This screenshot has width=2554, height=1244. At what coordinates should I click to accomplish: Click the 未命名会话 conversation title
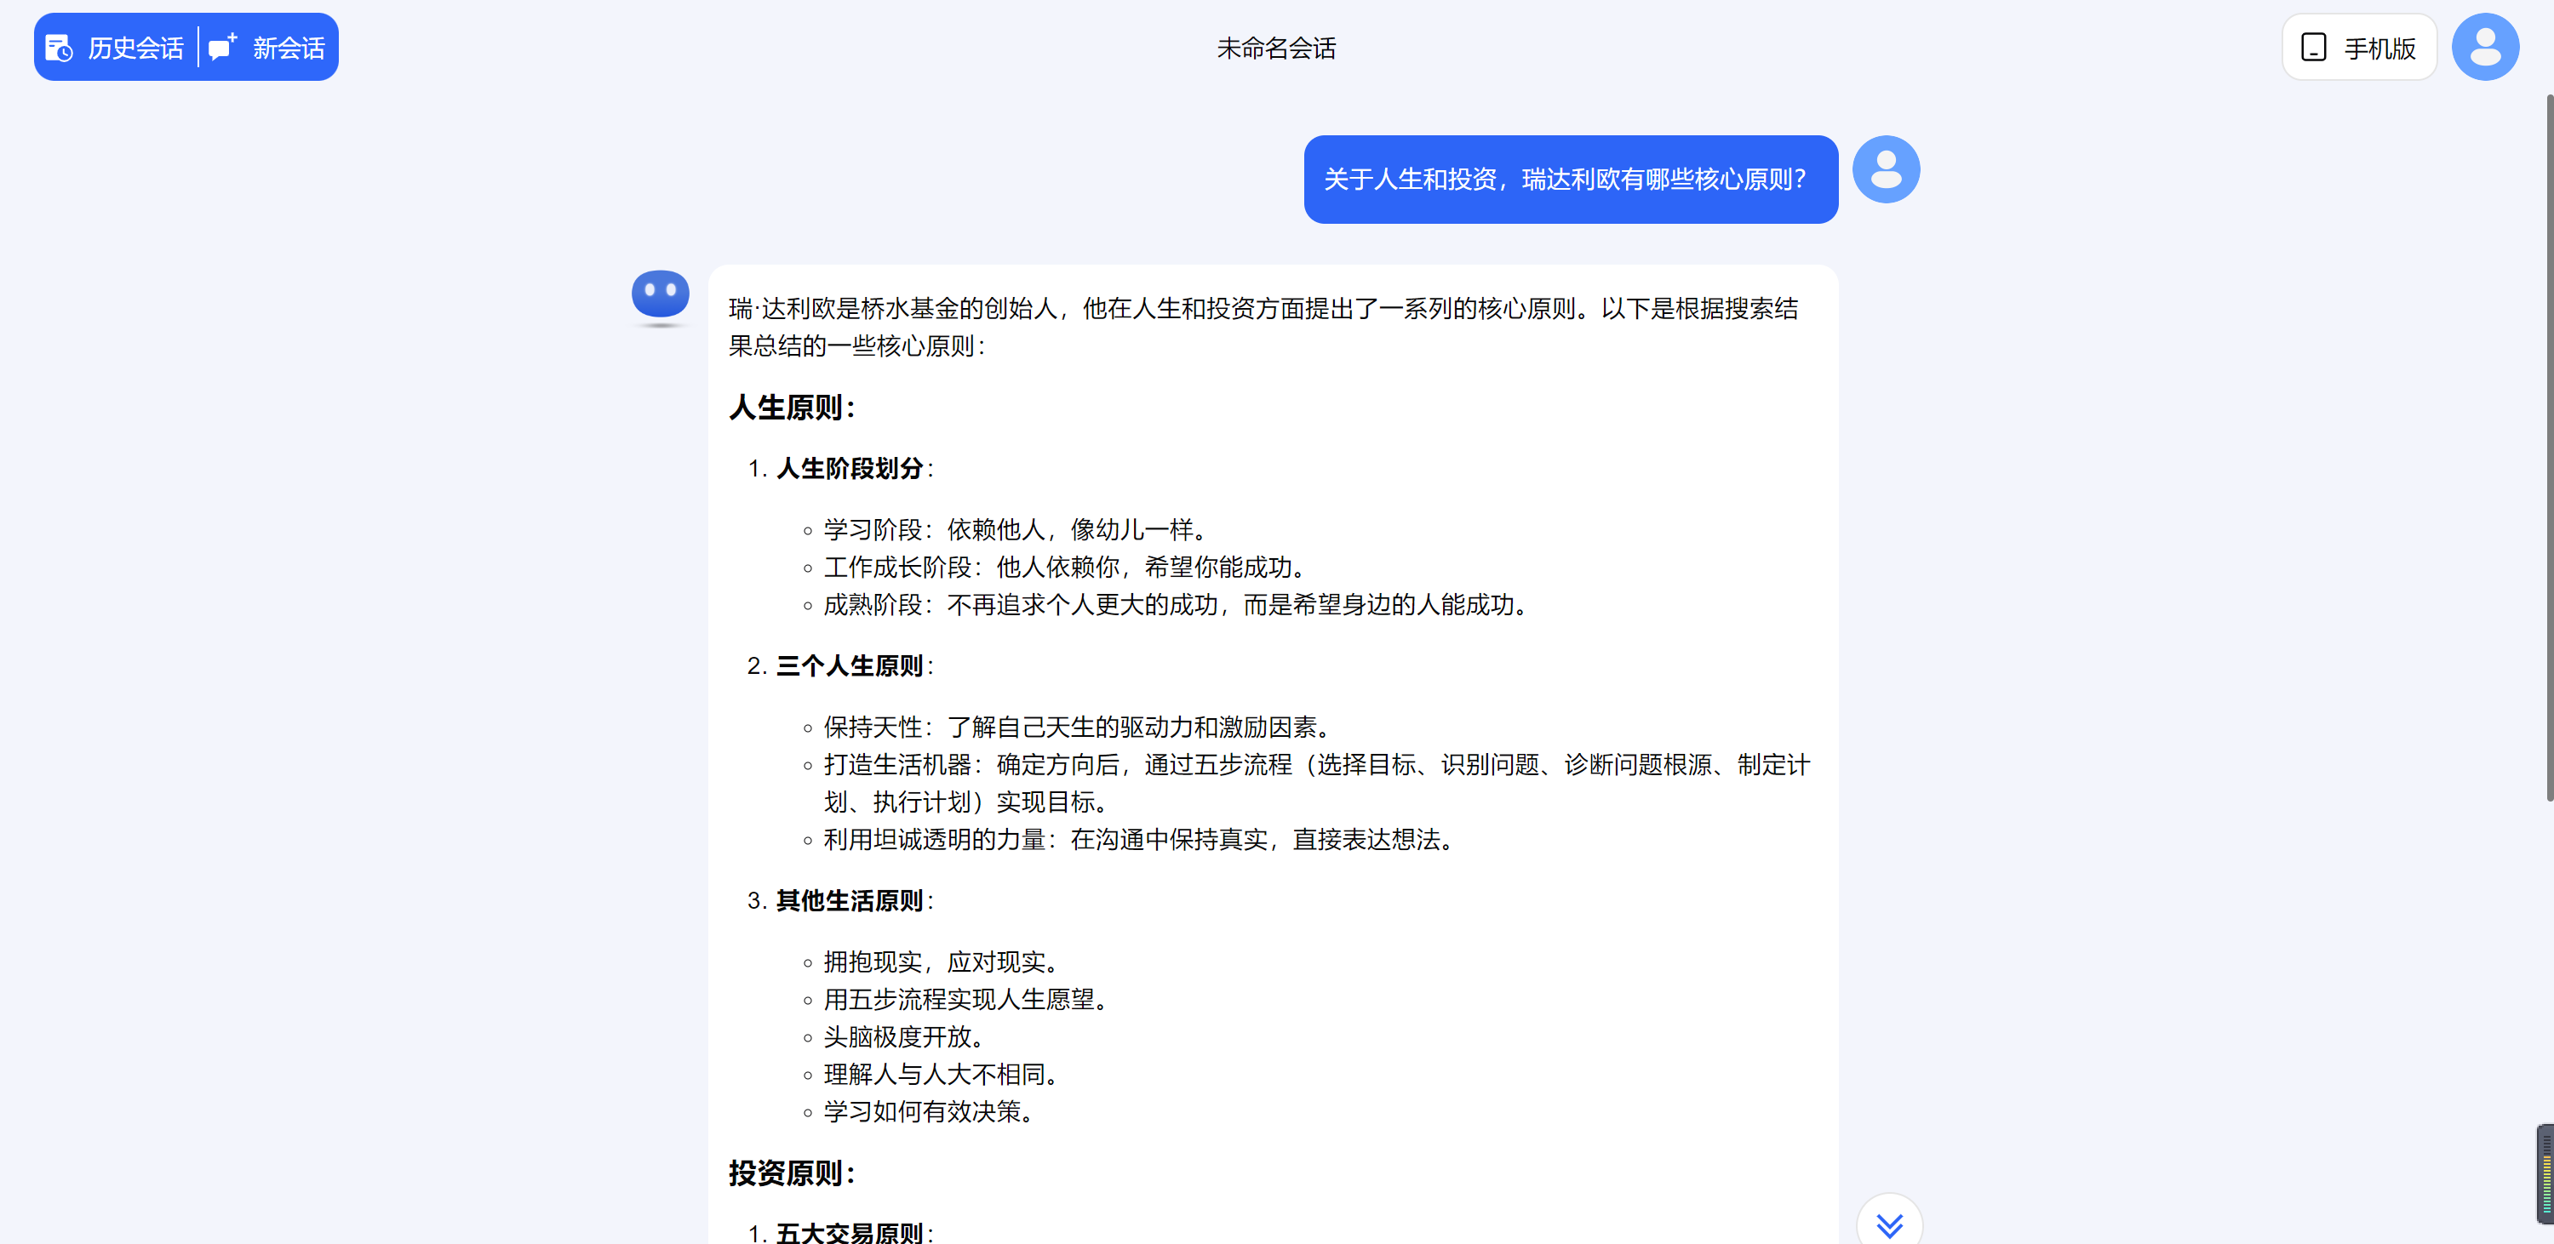point(1276,48)
